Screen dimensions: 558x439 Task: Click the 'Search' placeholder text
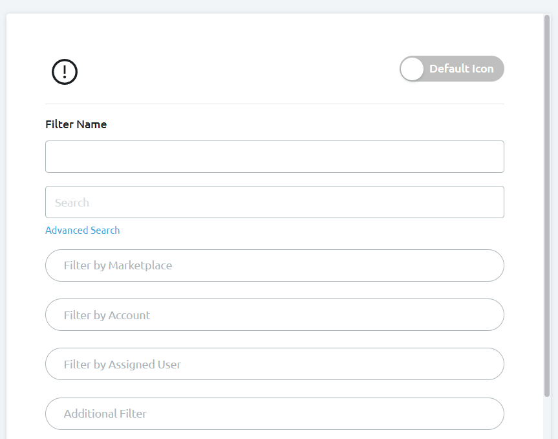pyautogui.click(x=72, y=203)
